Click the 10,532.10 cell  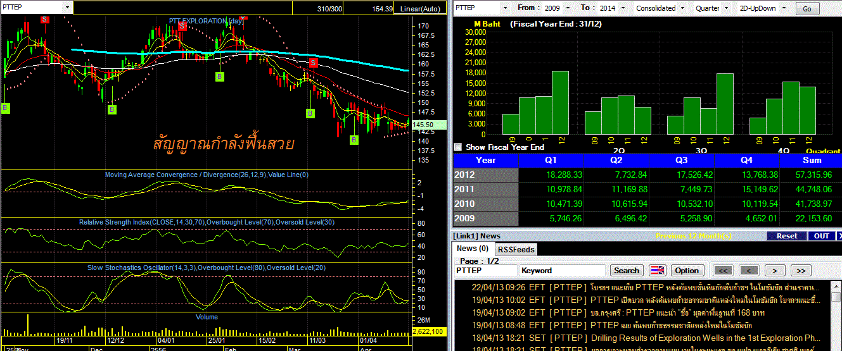[682, 204]
